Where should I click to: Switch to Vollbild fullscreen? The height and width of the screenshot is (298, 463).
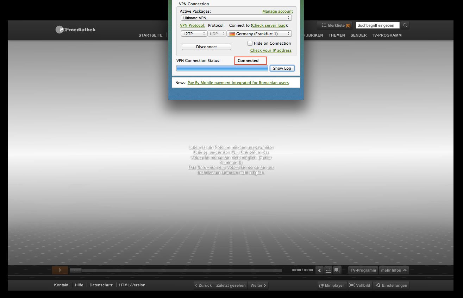click(x=359, y=285)
